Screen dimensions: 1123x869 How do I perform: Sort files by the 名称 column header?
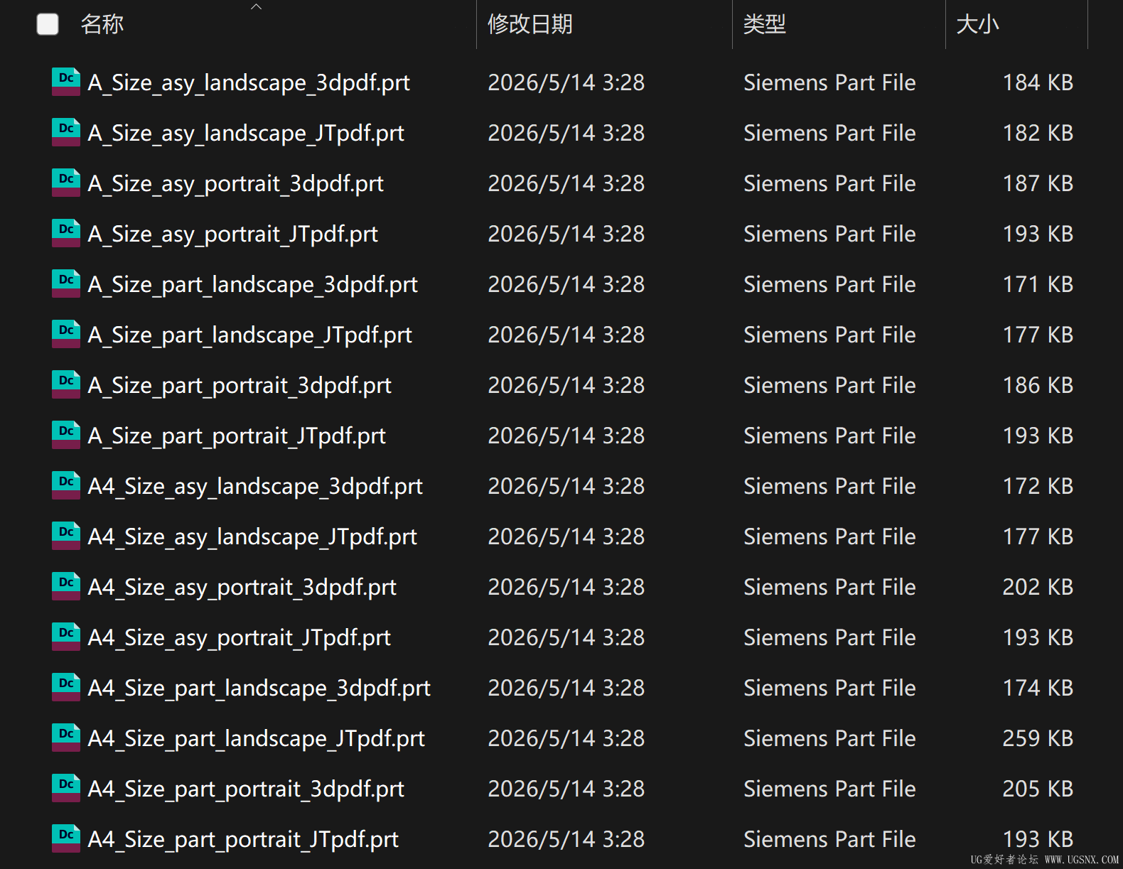102,24
